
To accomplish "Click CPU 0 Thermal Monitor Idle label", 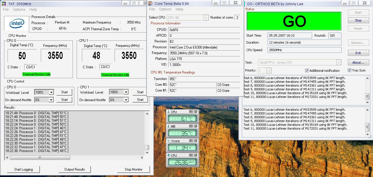I will (36, 74).
